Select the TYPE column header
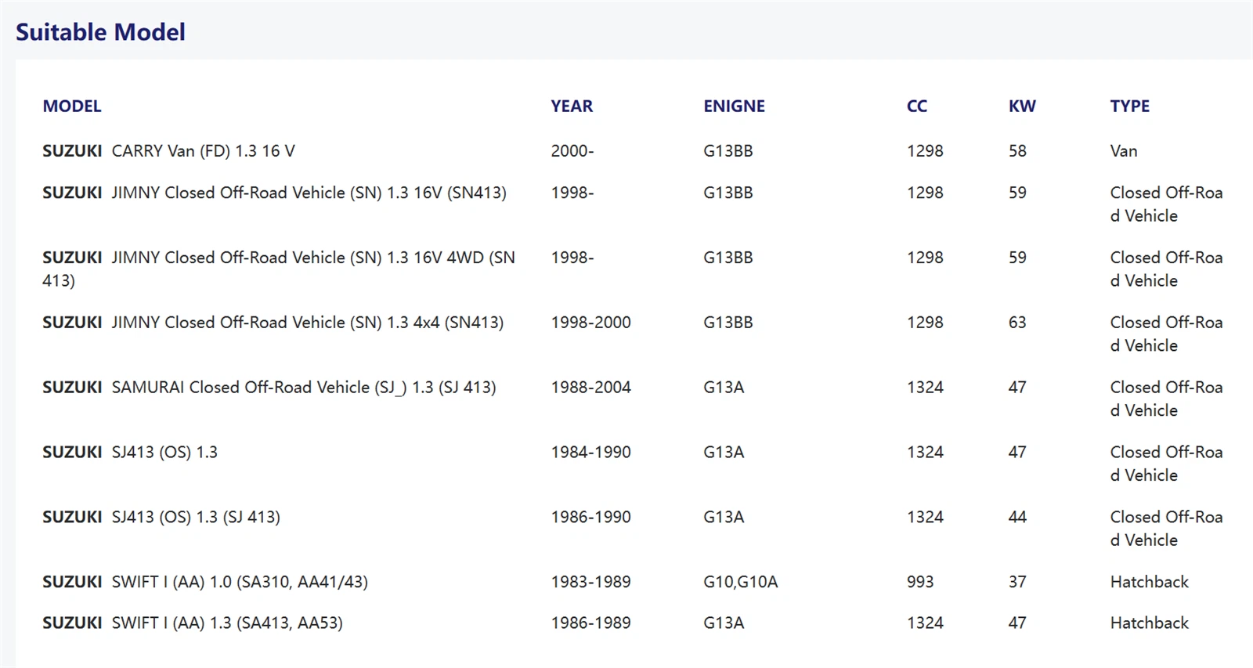Screen dimensions: 1253x668 (1130, 107)
